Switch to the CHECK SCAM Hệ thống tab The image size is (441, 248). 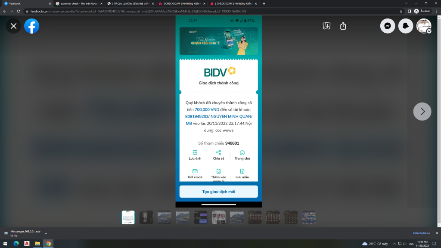click(233, 3)
